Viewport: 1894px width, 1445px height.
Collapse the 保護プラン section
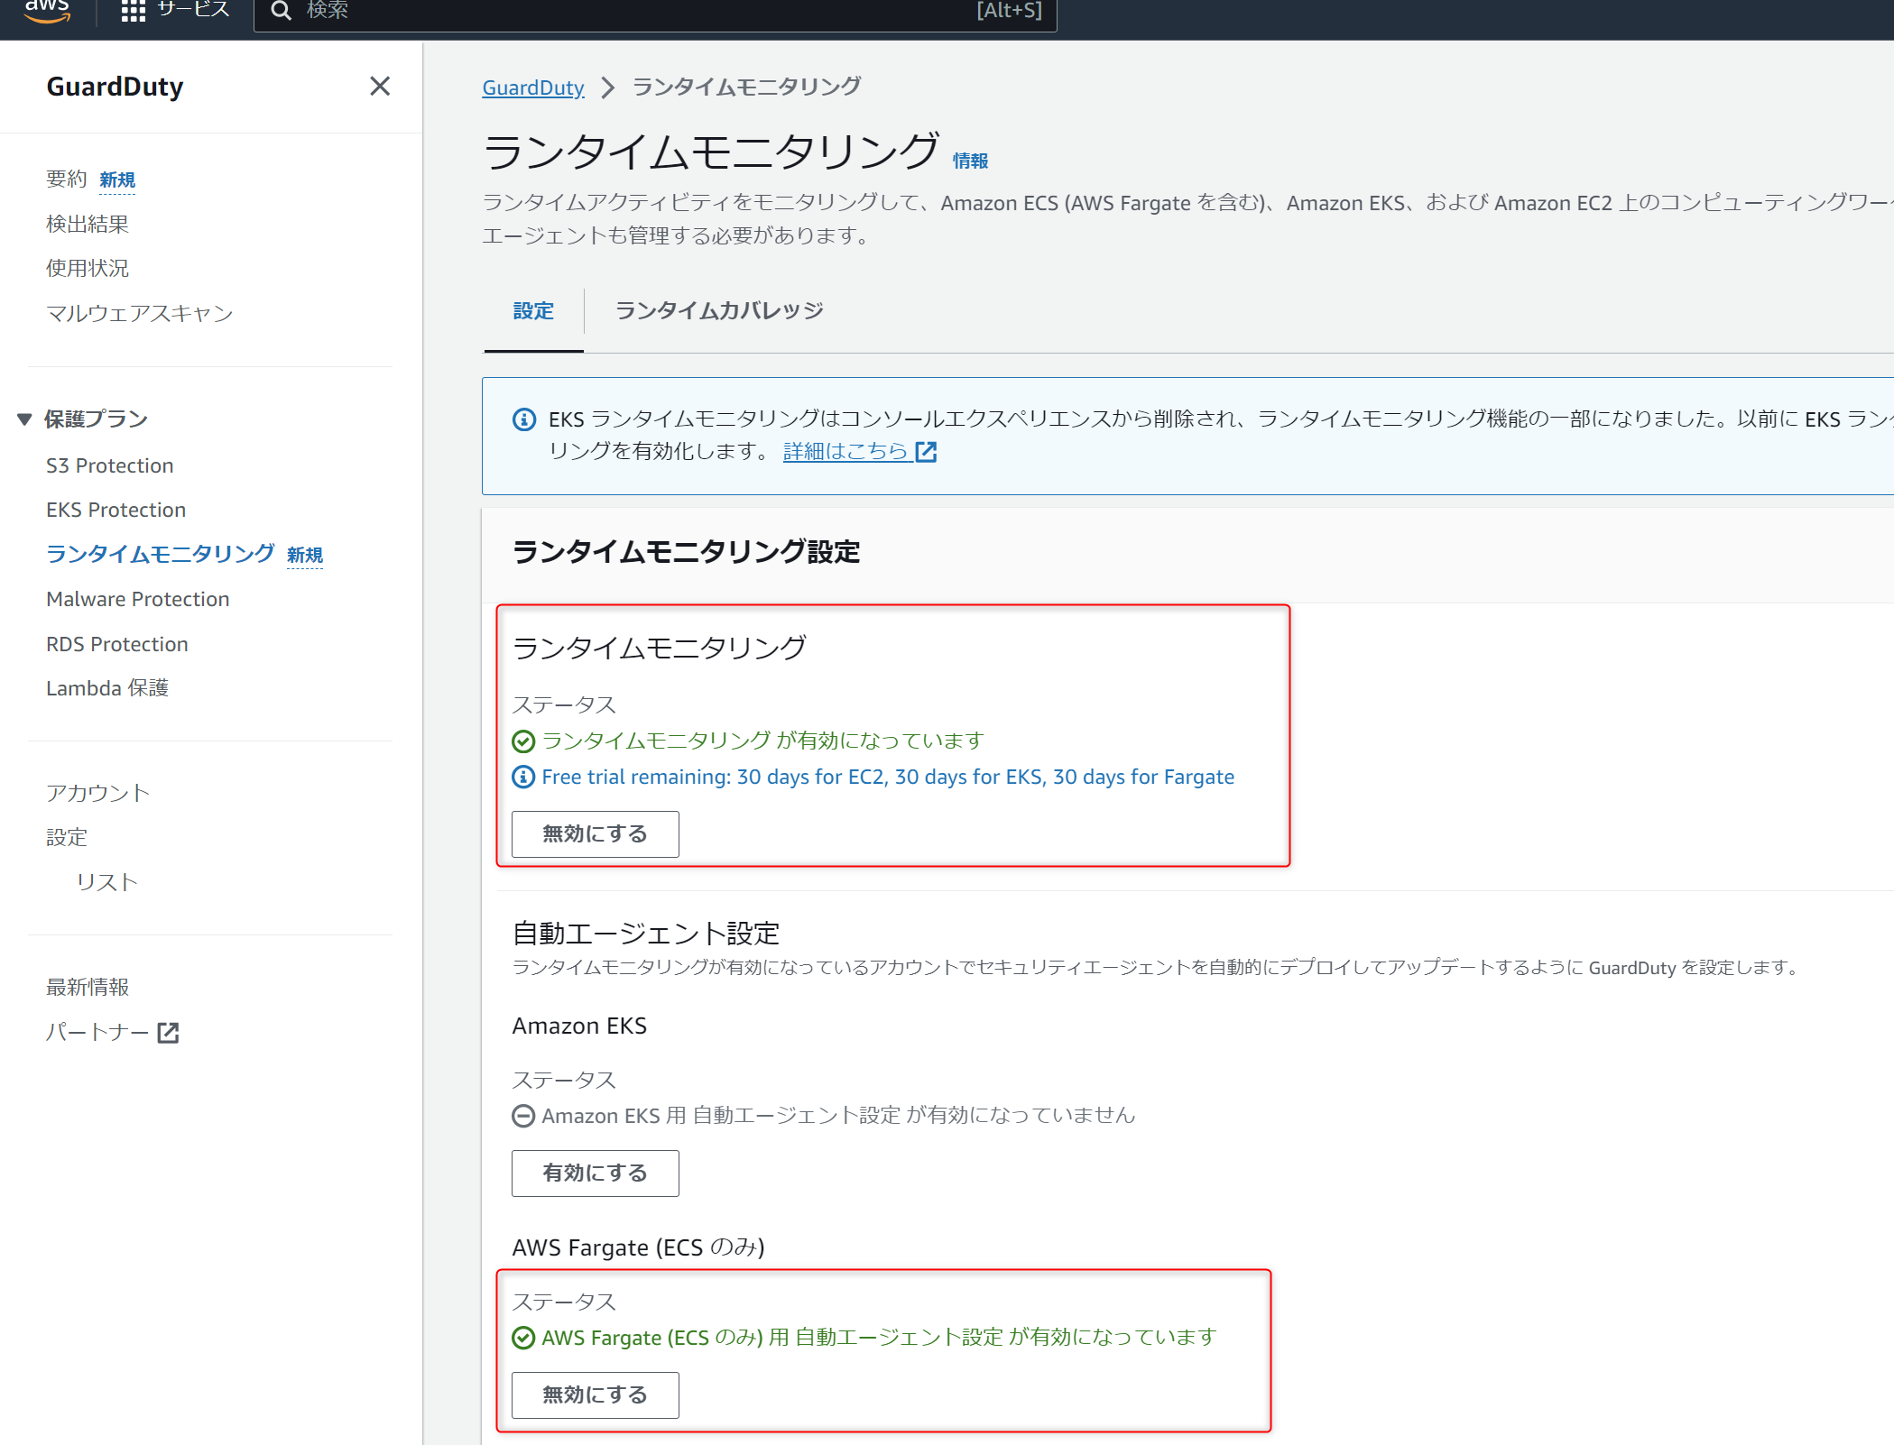25,419
